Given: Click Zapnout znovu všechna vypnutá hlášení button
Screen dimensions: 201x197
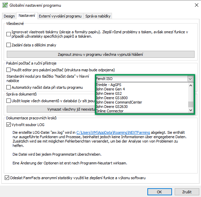Looking at the screenshot, I should [100, 54].
